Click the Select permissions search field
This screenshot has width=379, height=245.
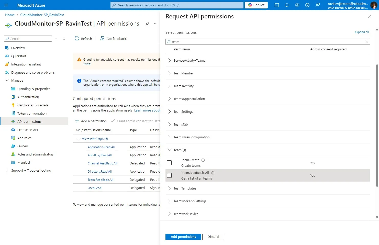[x=268, y=42]
